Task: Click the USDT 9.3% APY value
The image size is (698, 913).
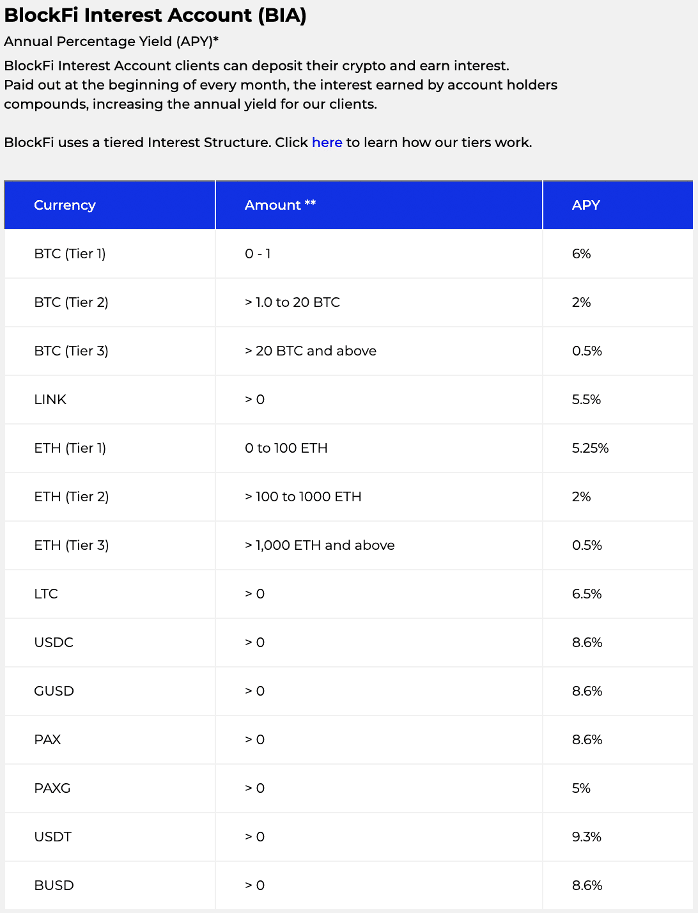Action: [x=587, y=837]
